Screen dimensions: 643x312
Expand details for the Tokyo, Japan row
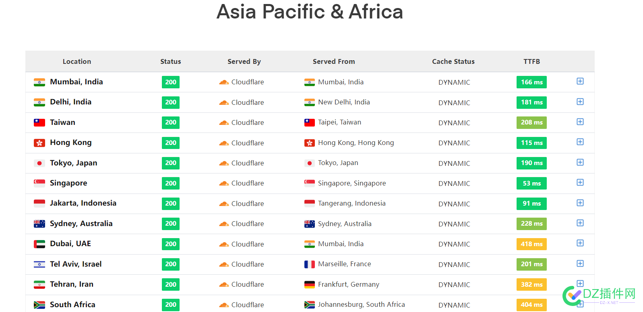pyautogui.click(x=580, y=162)
